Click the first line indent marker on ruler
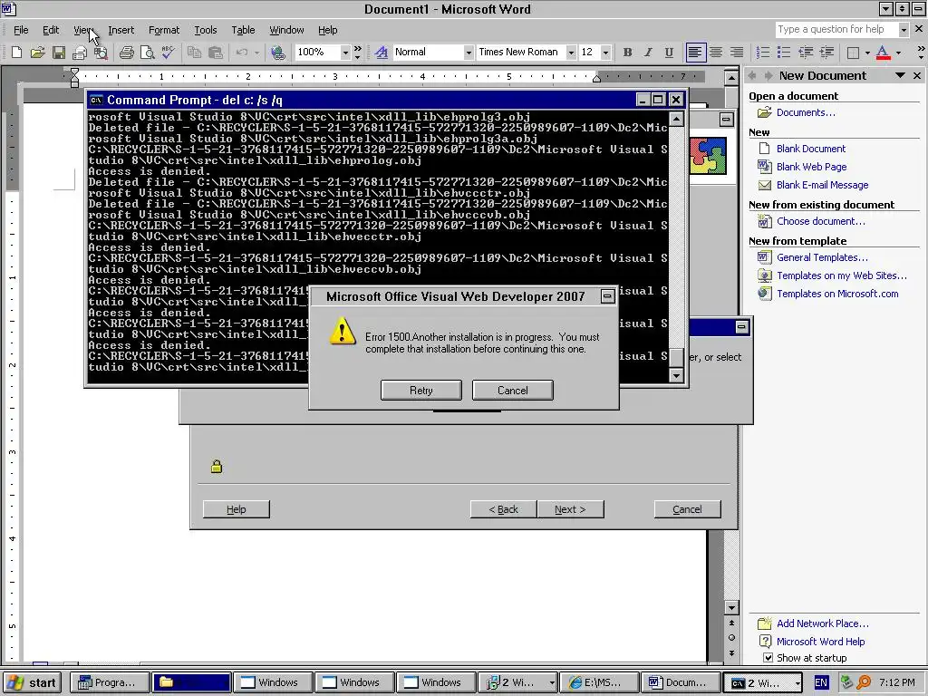 74,72
